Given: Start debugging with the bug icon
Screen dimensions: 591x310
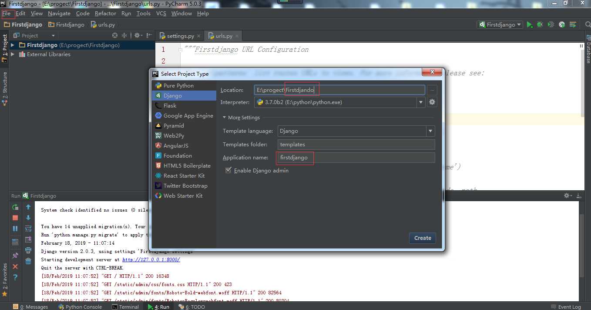Looking at the screenshot, I should tap(540, 25).
